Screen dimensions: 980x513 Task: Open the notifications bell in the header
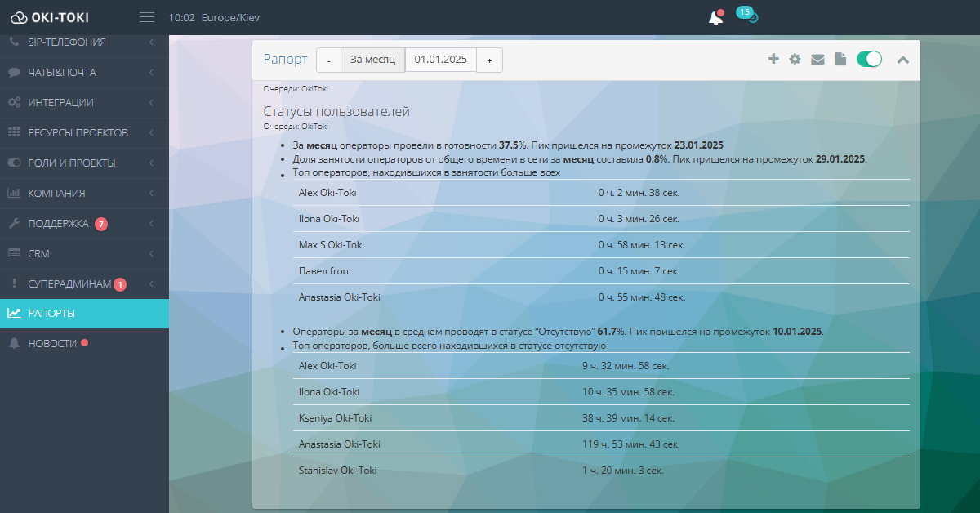(x=715, y=18)
